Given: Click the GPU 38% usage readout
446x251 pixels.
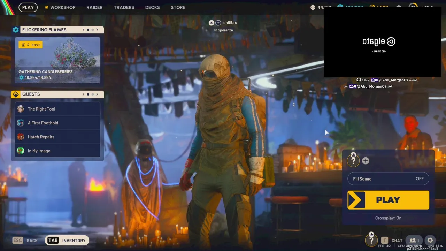Looking at the screenshot, I should 405,246.
